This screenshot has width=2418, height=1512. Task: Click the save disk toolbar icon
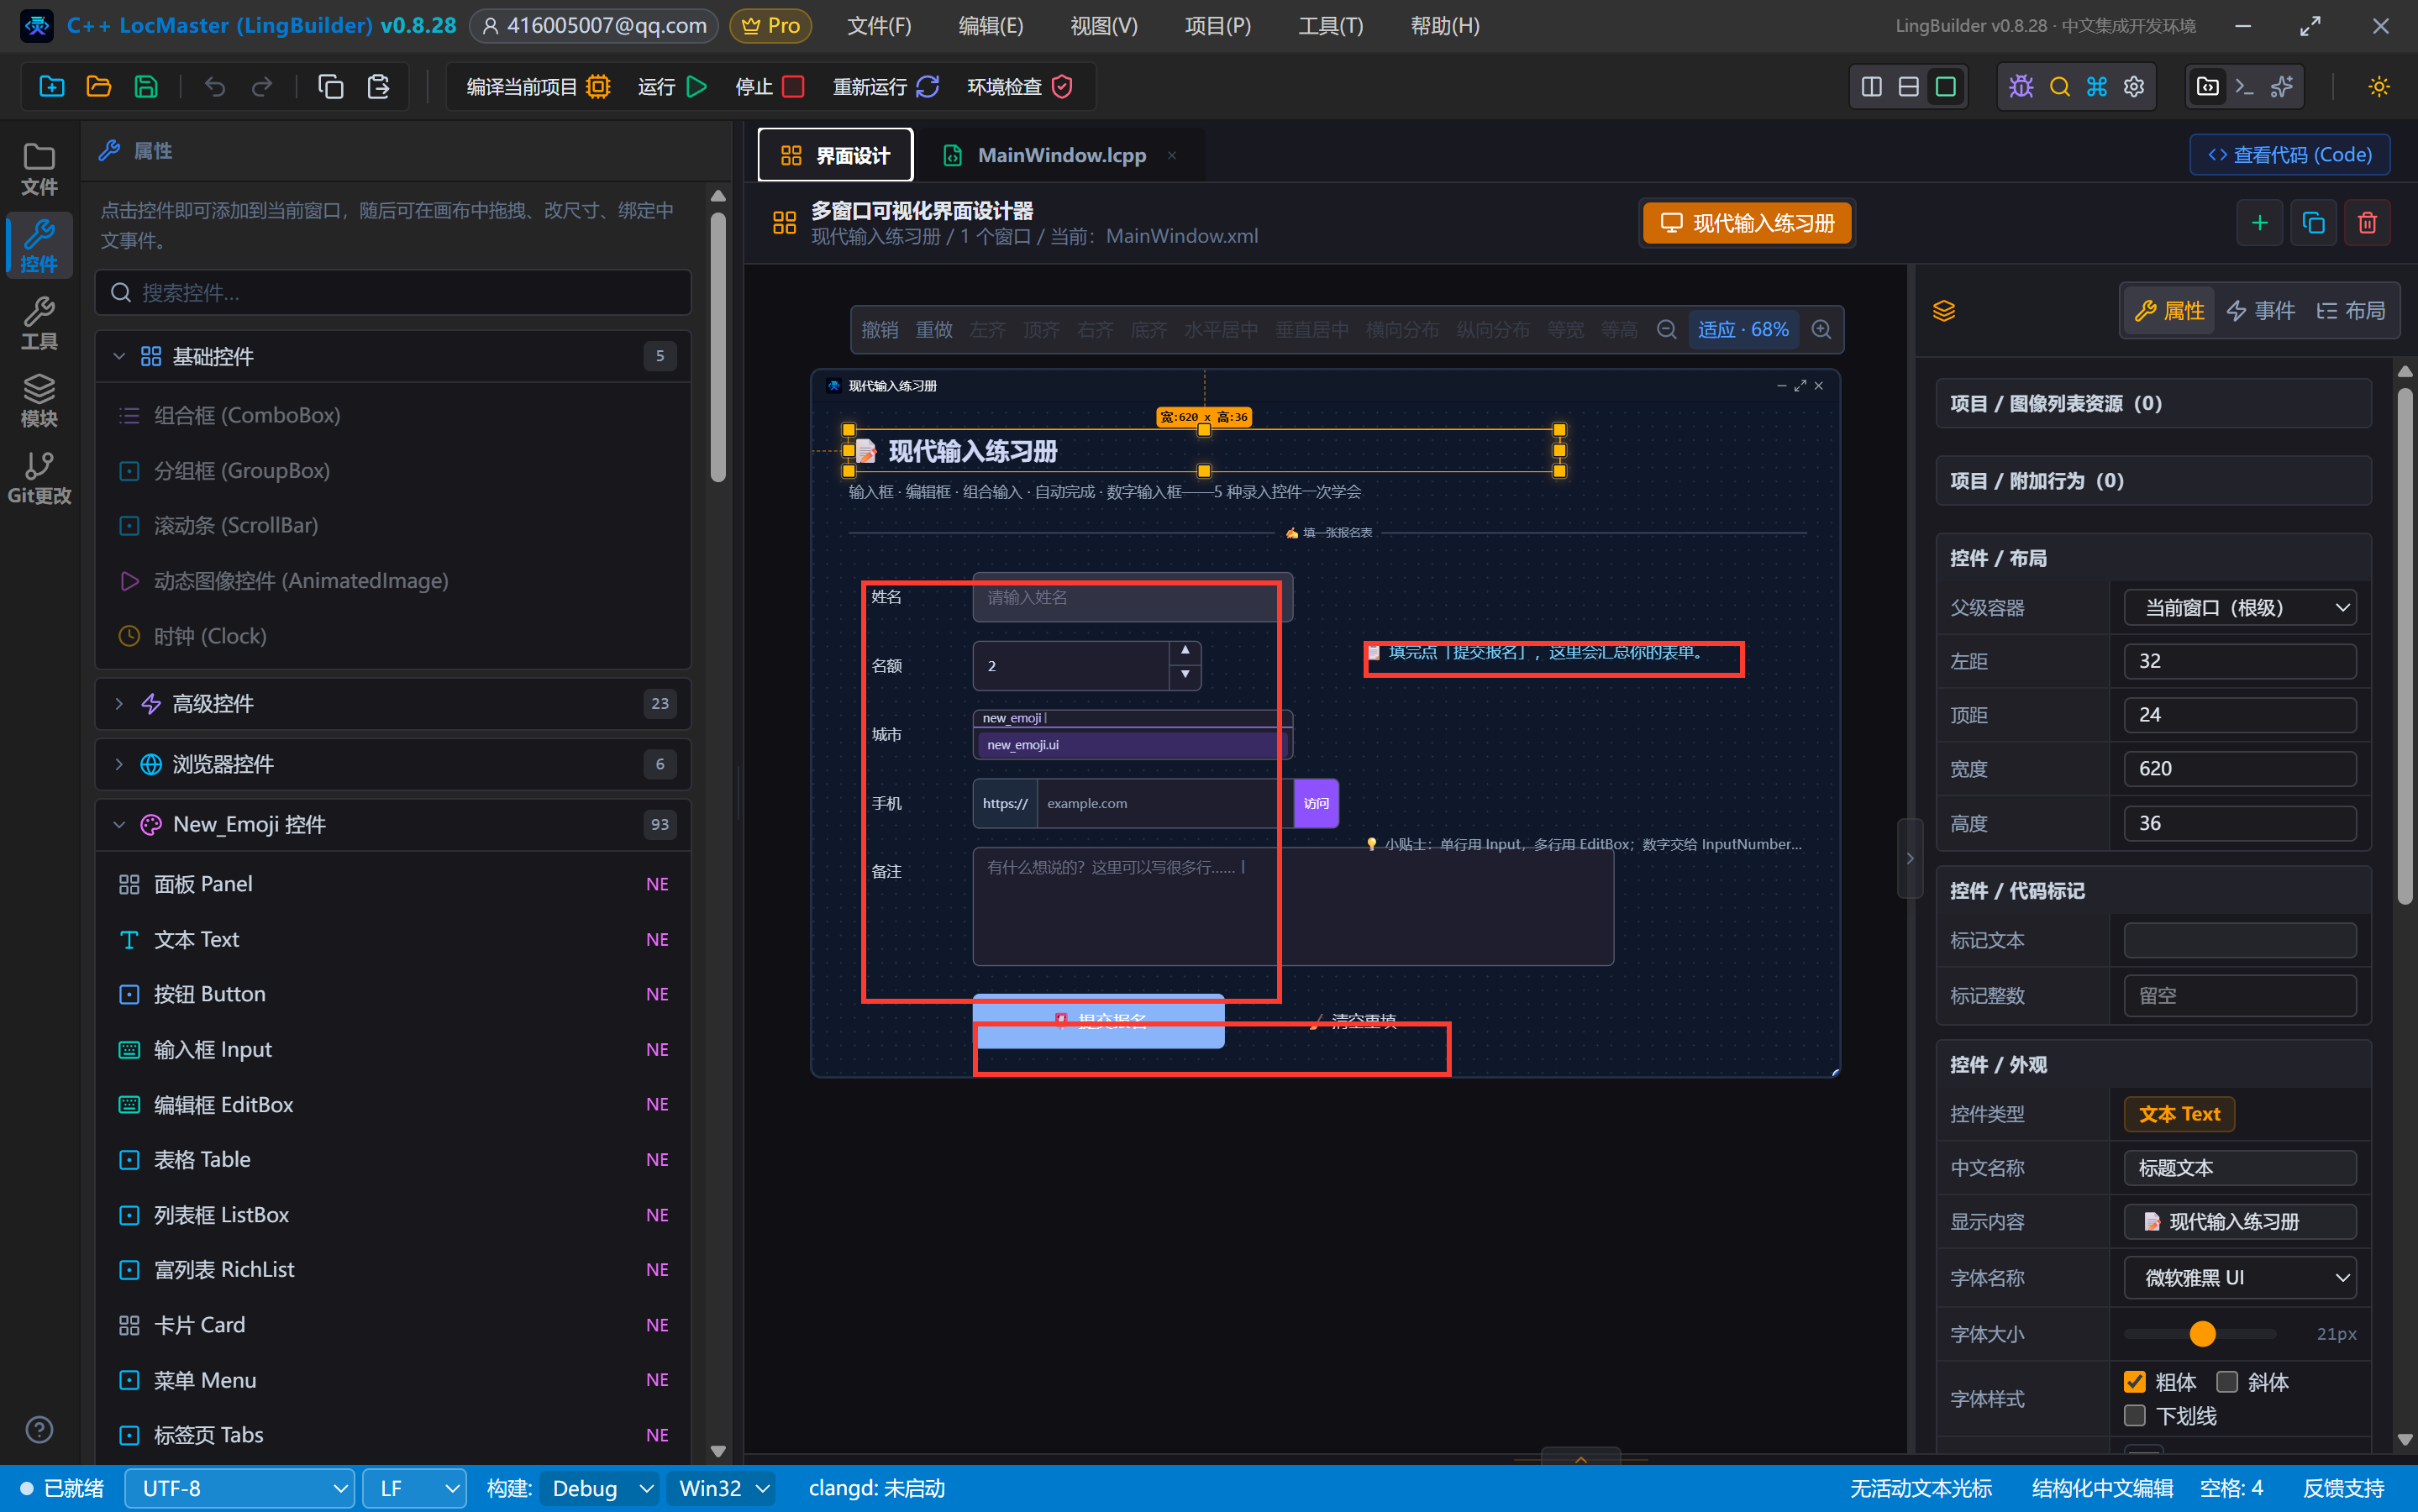[x=146, y=87]
